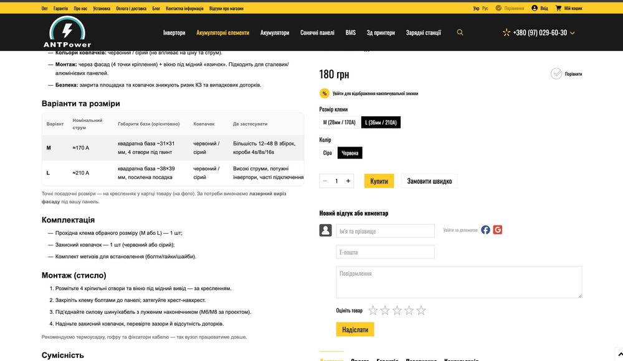Click the Замовити швидко button
623x361 pixels.
(x=429, y=181)
